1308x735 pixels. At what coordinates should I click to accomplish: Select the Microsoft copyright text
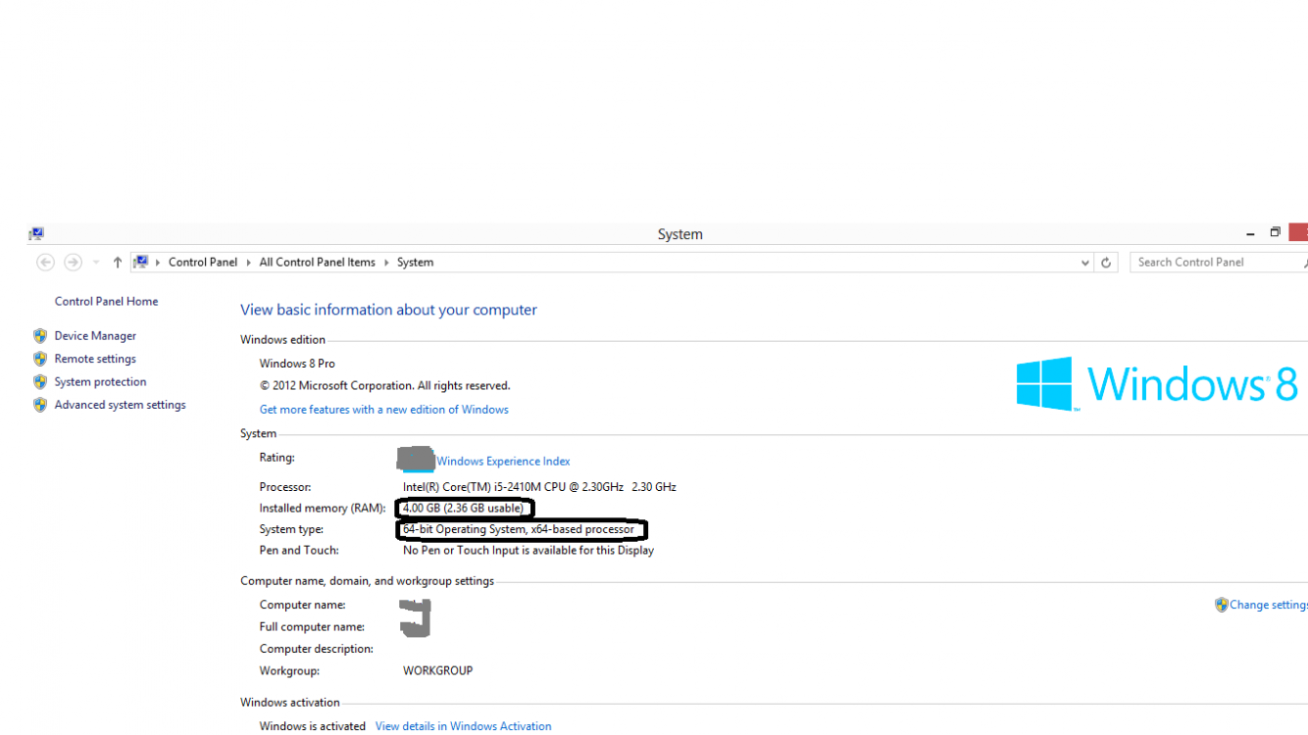pos(384,386)
